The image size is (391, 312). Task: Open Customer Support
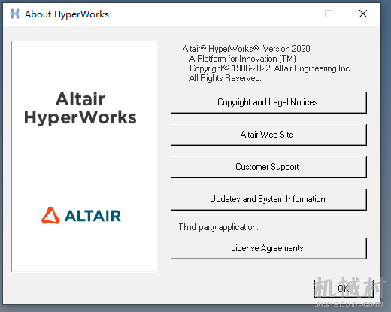click(x=268, y=167)
